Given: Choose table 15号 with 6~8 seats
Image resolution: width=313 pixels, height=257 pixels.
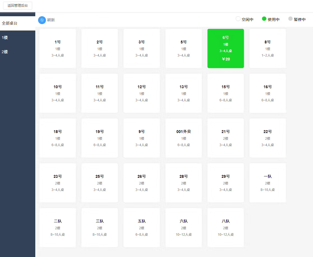Looking at the screenshot, I should click(226, 93).
